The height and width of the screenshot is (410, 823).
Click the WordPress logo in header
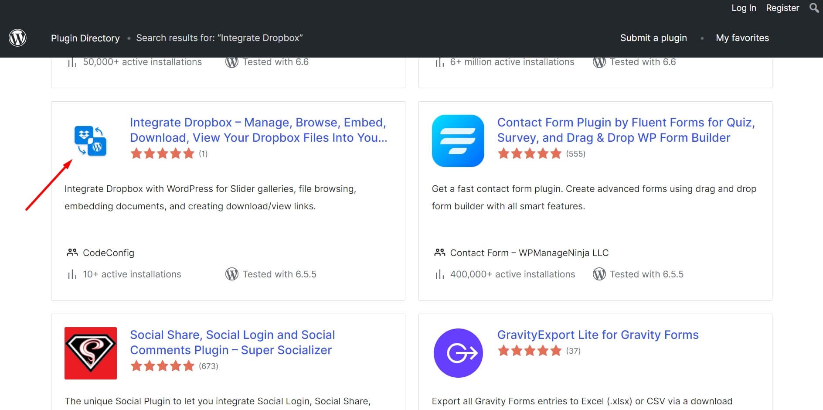[18, 38]
